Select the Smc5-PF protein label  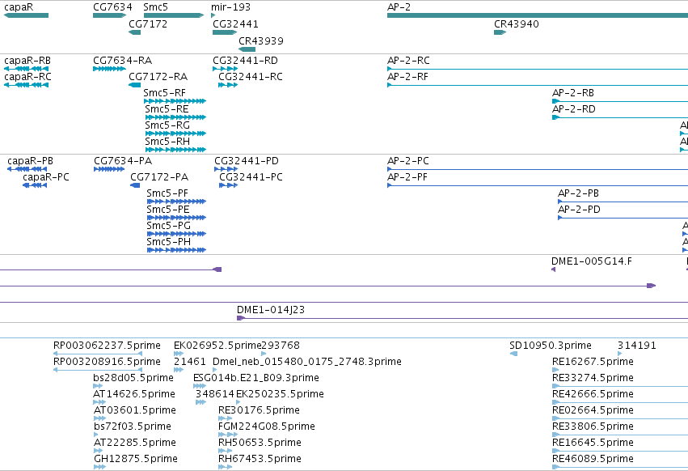[x=167, y=193]
